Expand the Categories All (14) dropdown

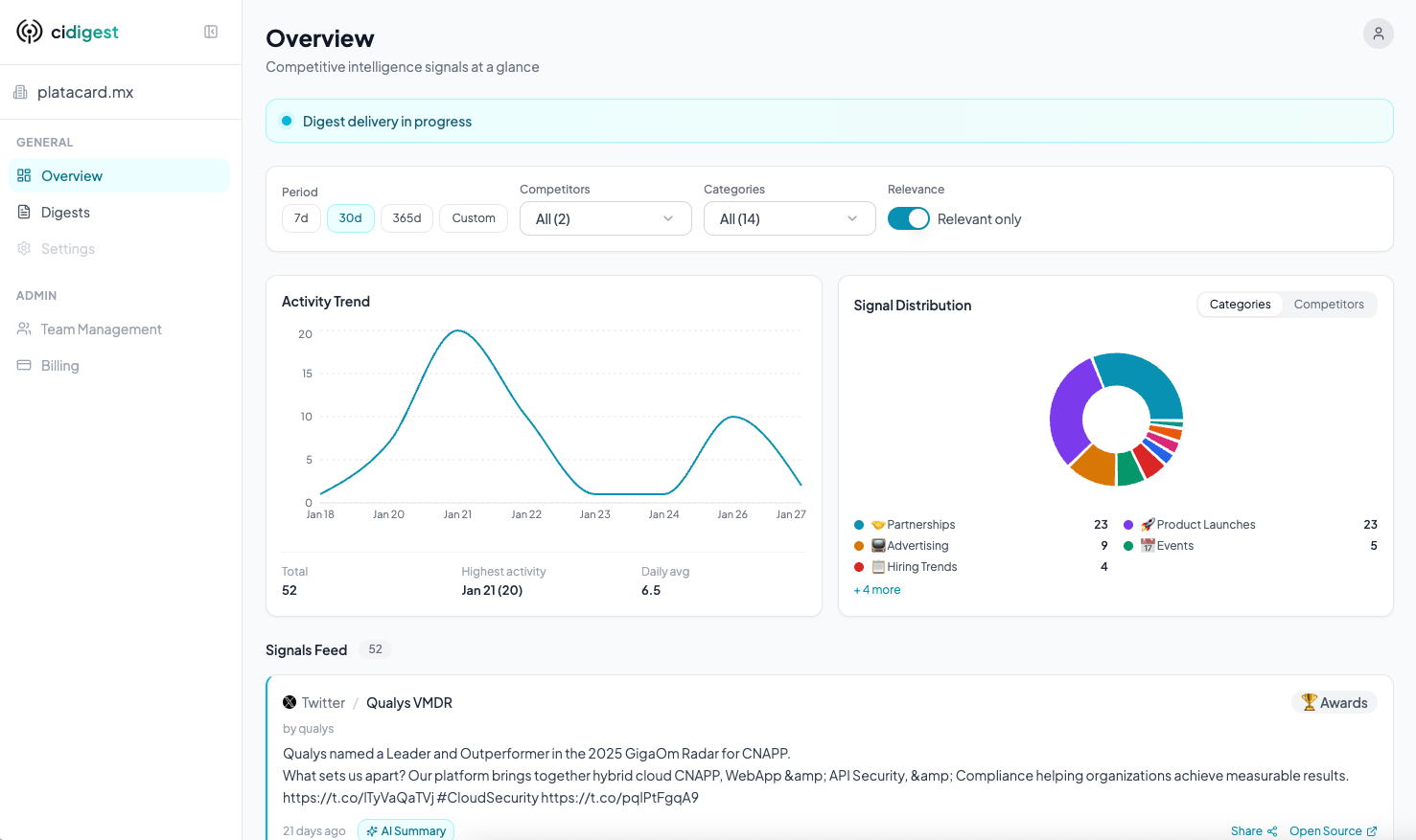coord(789,218)
